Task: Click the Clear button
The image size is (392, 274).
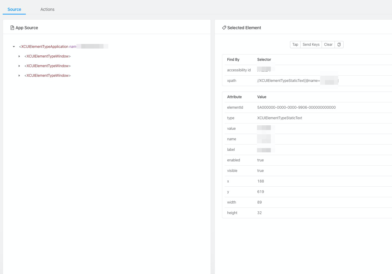Action: [328, 45]
